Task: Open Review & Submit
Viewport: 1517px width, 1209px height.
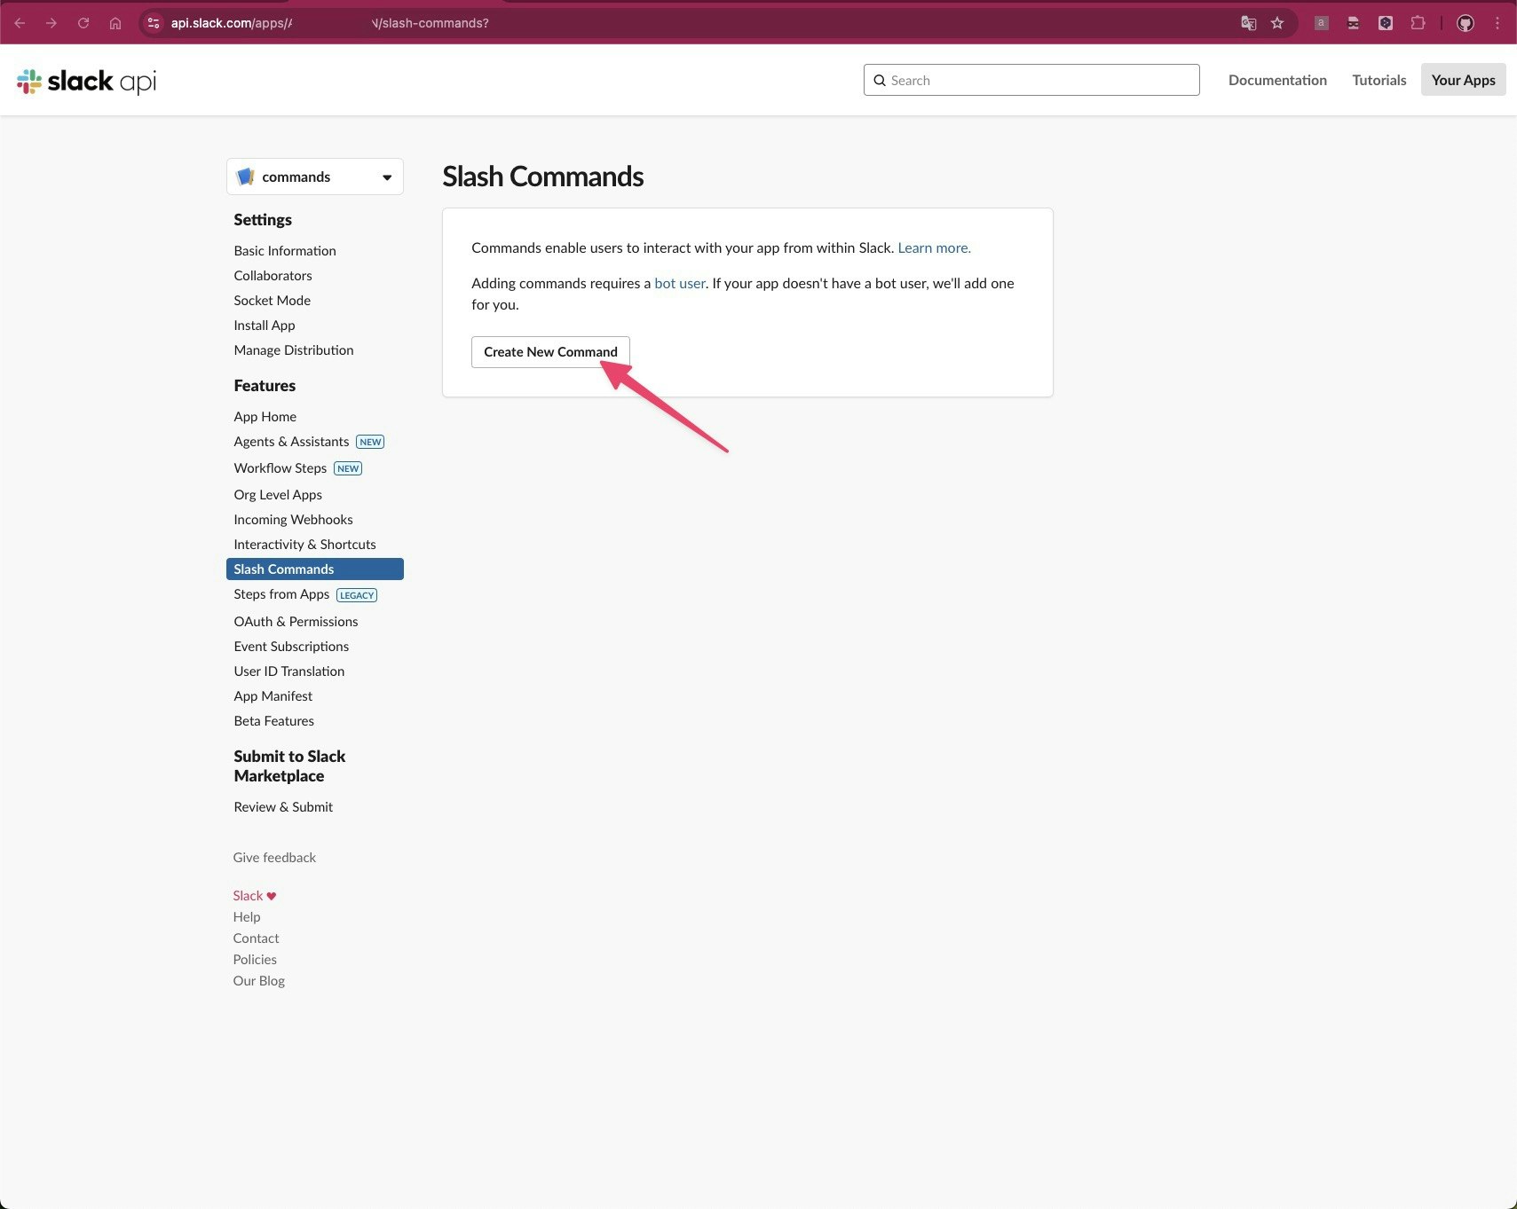Action: [283, 807]
